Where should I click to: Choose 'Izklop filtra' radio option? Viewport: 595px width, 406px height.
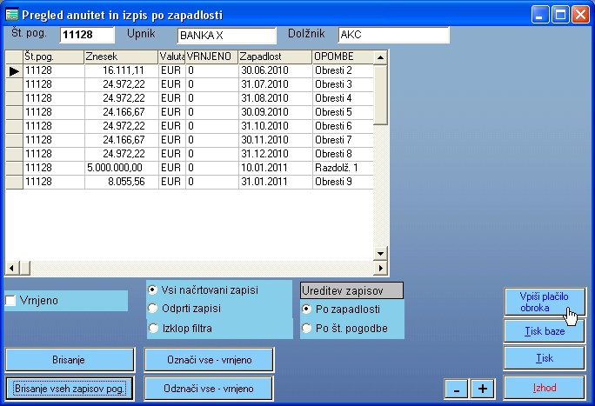pos(153,328)
